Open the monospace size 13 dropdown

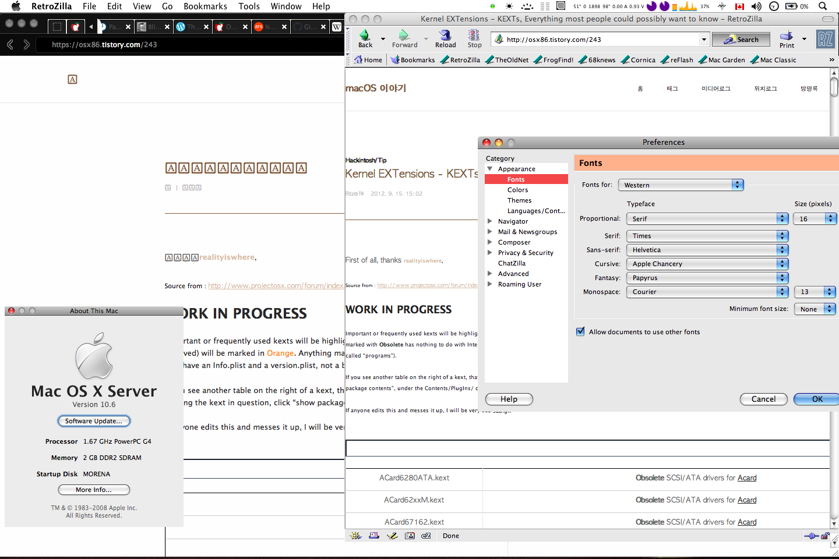click(815, 292)
